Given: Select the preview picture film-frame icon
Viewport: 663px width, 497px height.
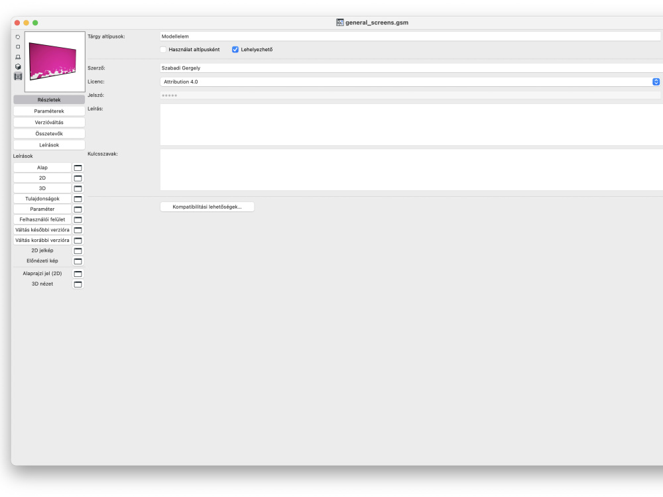Looking at the screenshot, I should point(18,76).
